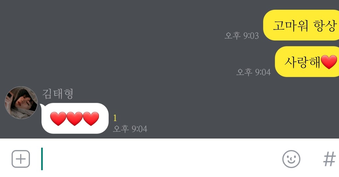Open the plus attachment menu
The height and width of the screenshot is (177, 339).
[21, 159]
